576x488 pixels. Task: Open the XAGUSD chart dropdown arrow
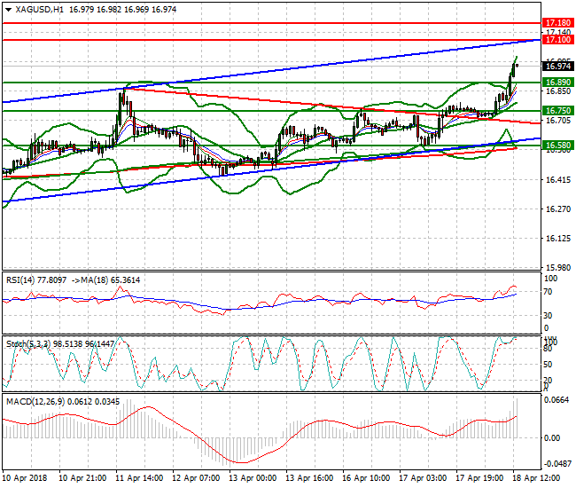pyautogui.click(x=9, y=10)
